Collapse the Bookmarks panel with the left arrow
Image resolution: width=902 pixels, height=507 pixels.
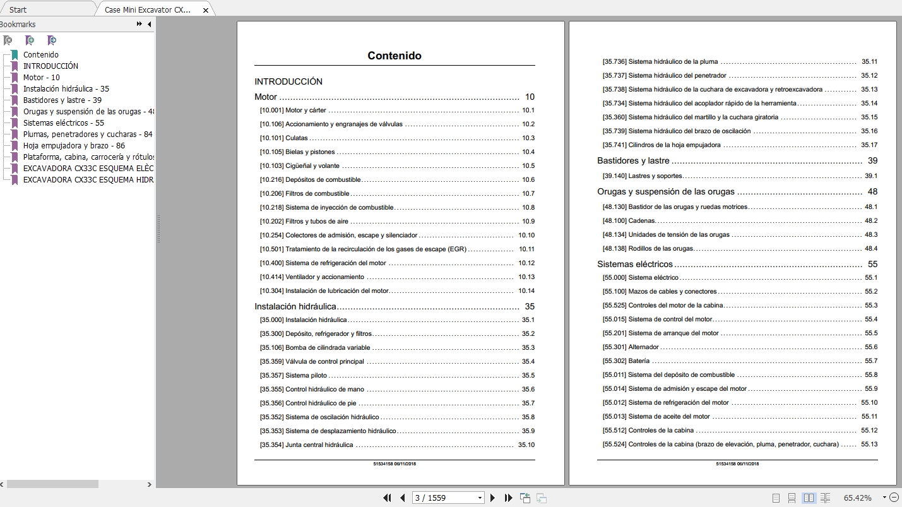point(150,24)
